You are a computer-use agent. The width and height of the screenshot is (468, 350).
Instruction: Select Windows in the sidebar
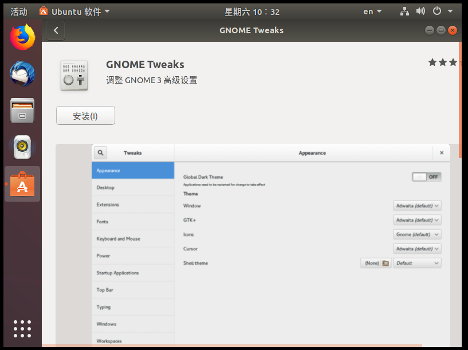[133, 324]
